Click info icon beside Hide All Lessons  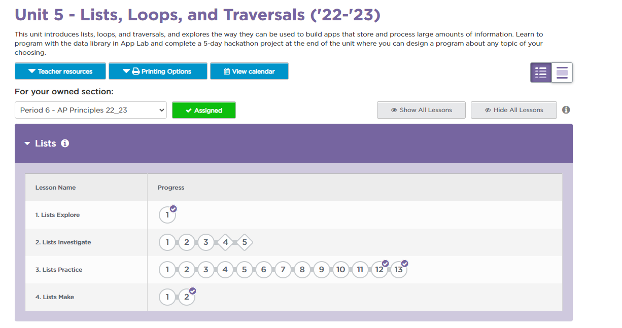[566, 110]
